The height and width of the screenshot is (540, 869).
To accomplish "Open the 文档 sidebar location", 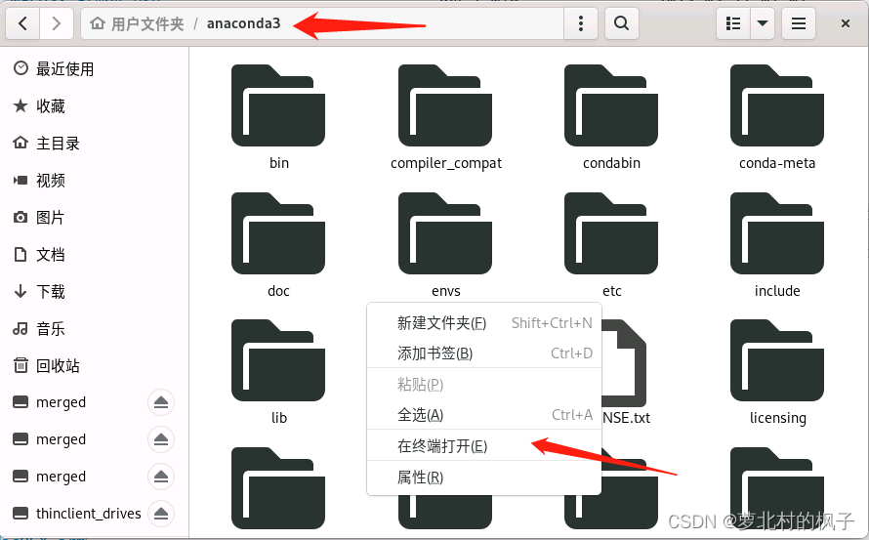I will (94, 255).
